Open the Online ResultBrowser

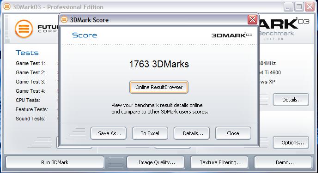[159, 87]
